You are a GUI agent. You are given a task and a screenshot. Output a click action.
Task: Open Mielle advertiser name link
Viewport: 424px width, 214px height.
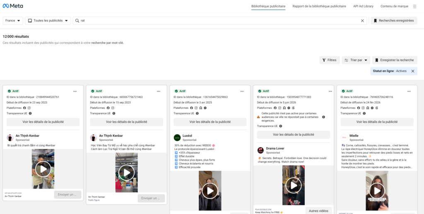[354, 136]
